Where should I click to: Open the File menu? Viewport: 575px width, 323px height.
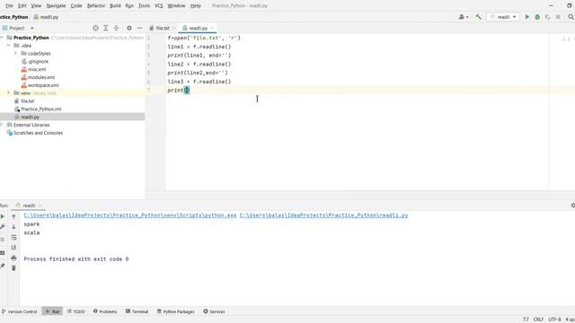[x=9, y=5]
